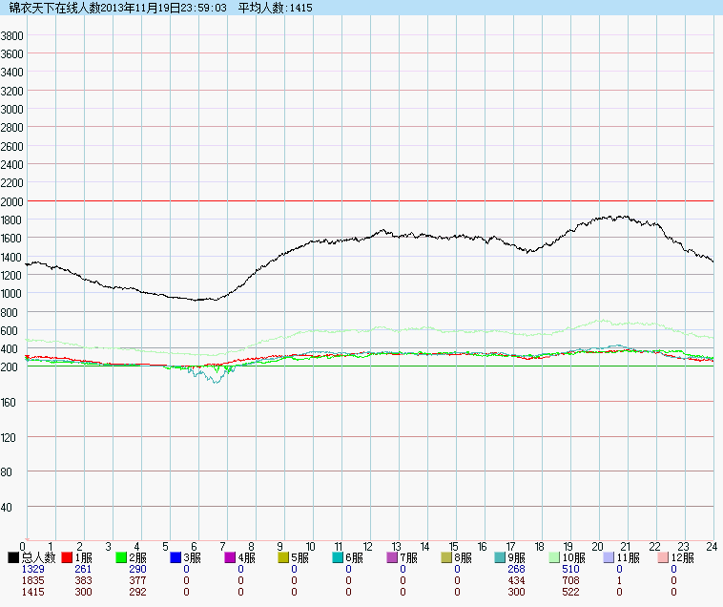Click the red 1服 legend swatch
Image resolution: width=723 pixels, height=607 pixels.
[x=67, y=557]
